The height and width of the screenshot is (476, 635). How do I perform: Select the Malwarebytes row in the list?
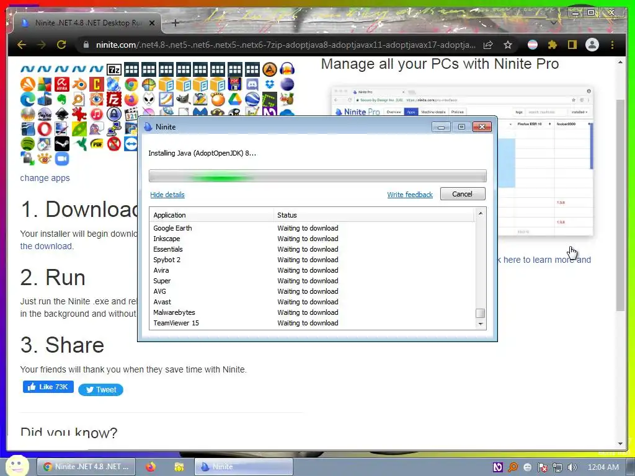[x=312, y=312]
